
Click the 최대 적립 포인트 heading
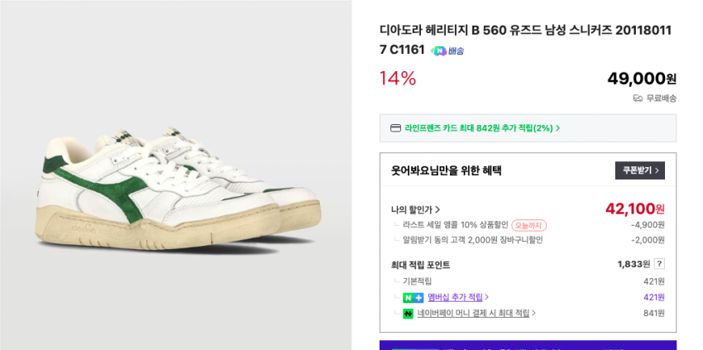pos(420,265)
